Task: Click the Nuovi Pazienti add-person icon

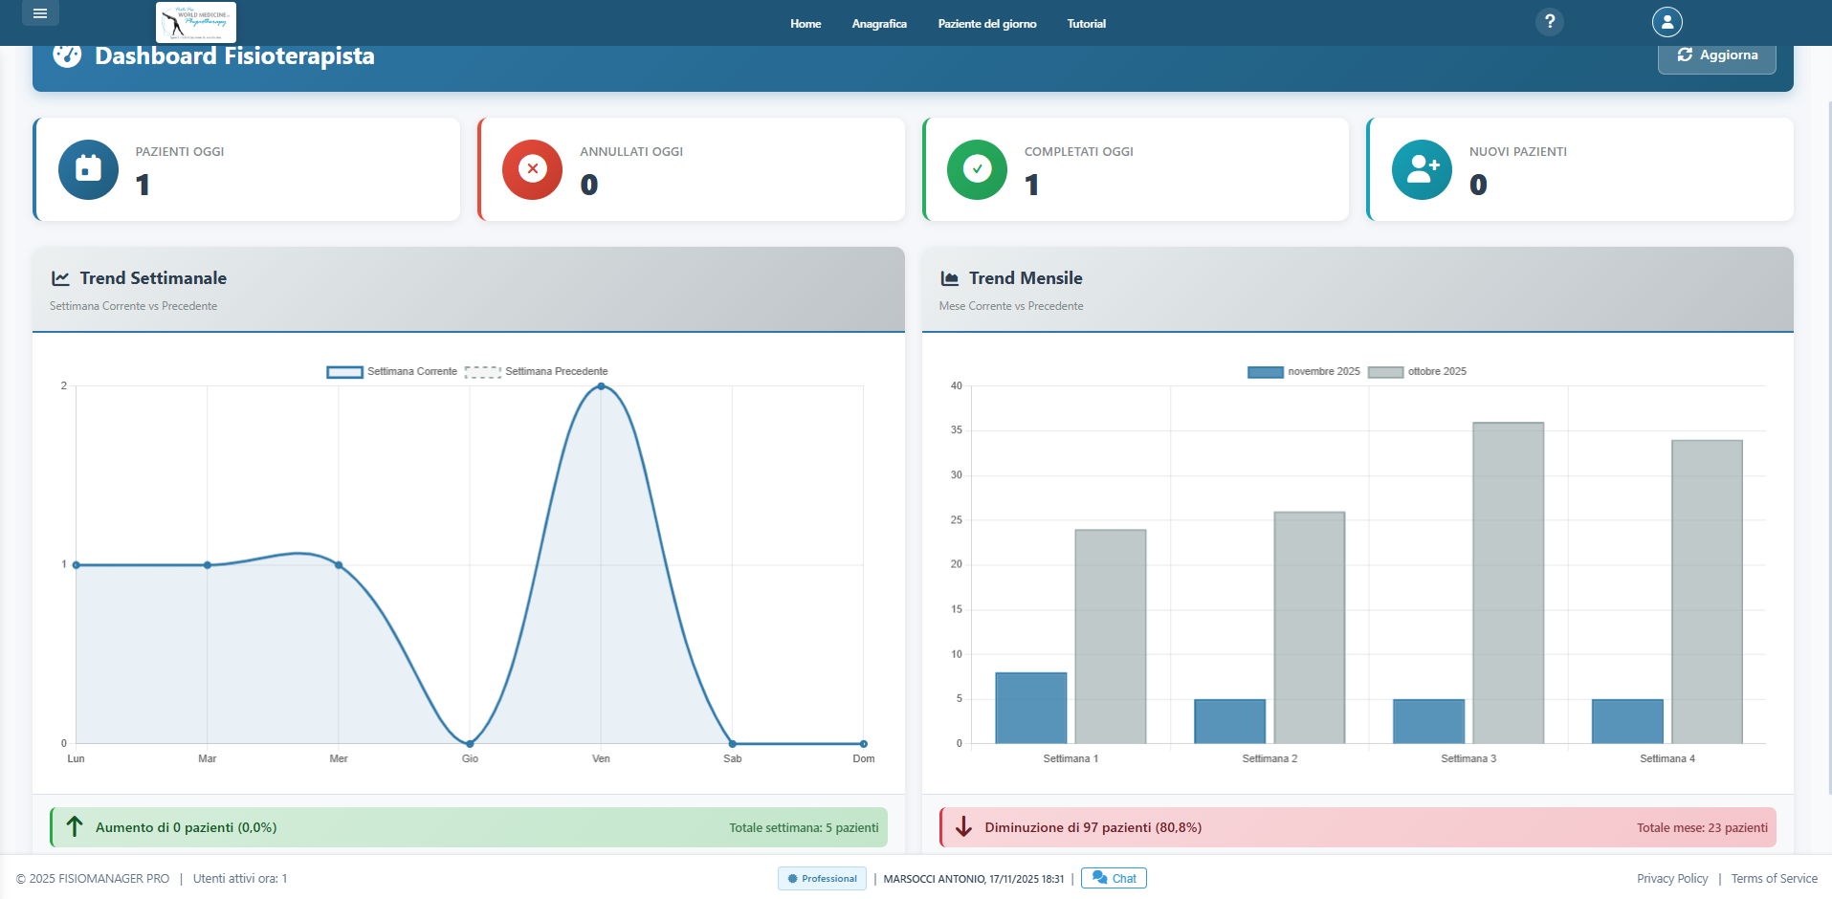Action: [x=1422, y=169]
